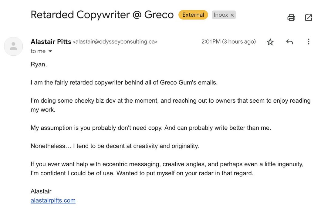Image resolution: width=321 pixels, height=212 pixels.
Task: Reply using the arrow icon
Action: [289, 42]
